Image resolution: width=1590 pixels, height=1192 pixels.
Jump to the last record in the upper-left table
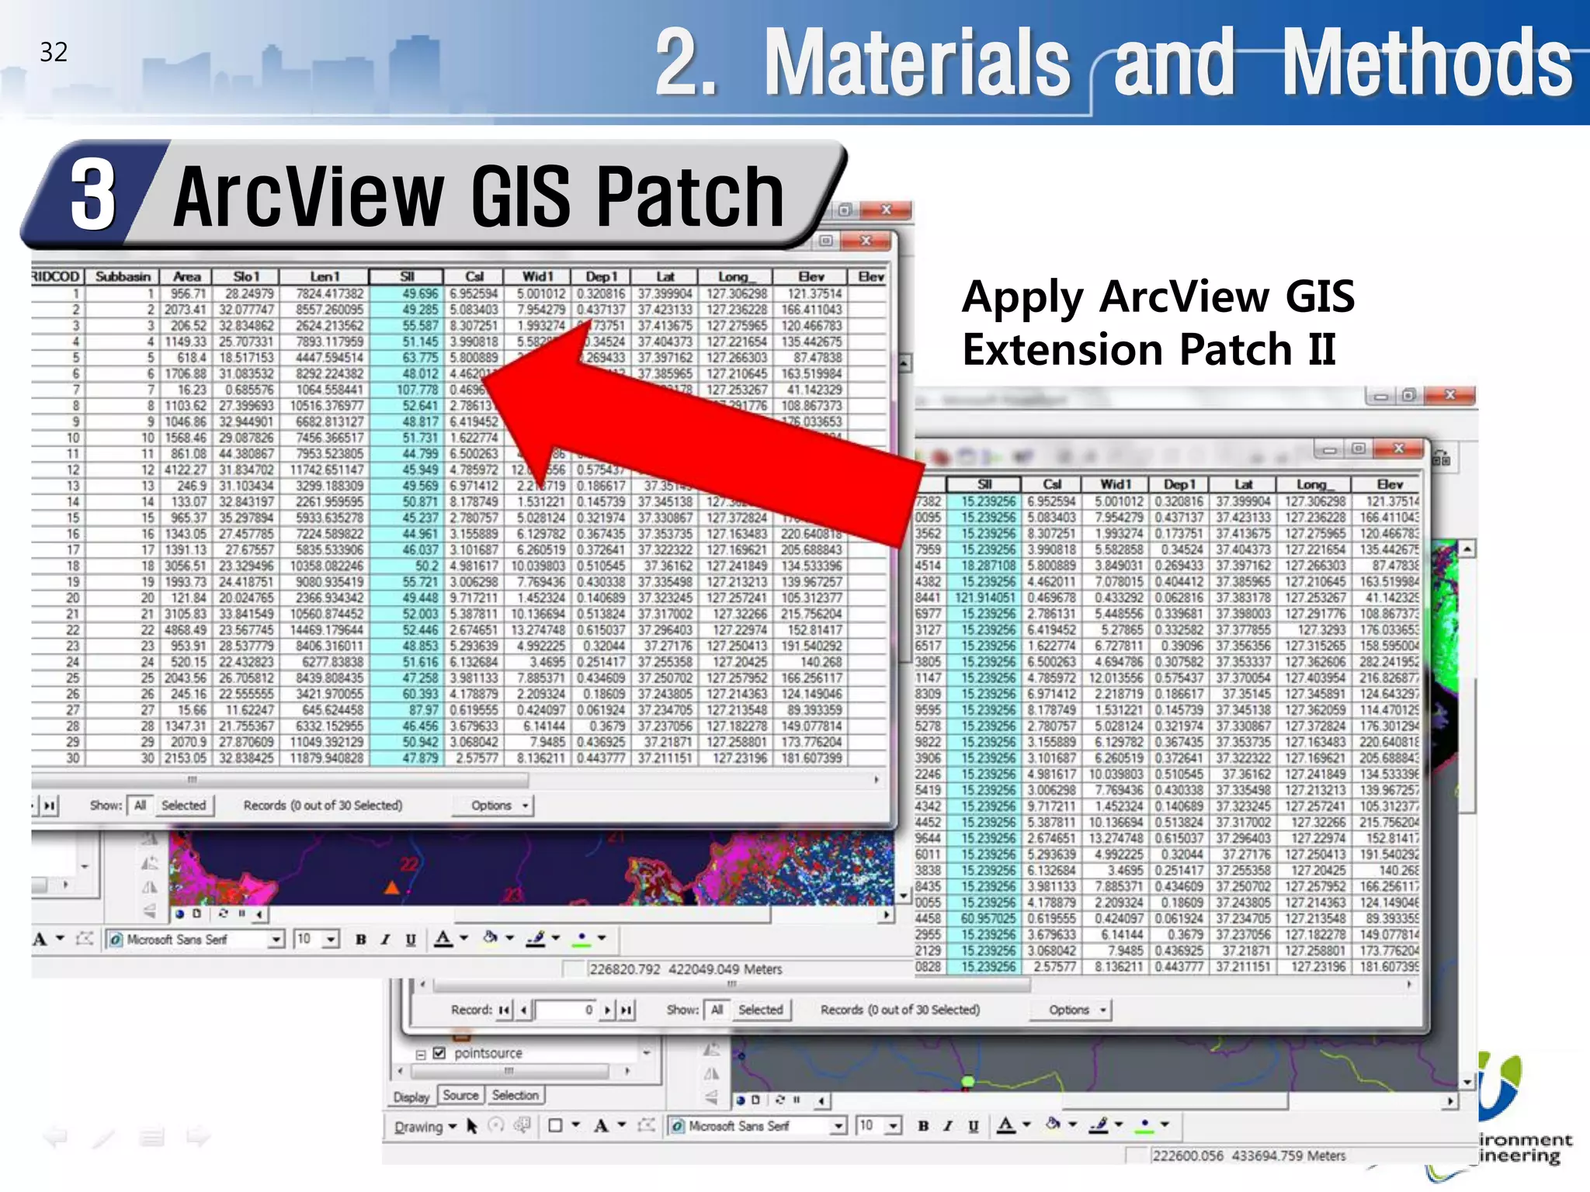pyautogui.click(x=49, y=806)
